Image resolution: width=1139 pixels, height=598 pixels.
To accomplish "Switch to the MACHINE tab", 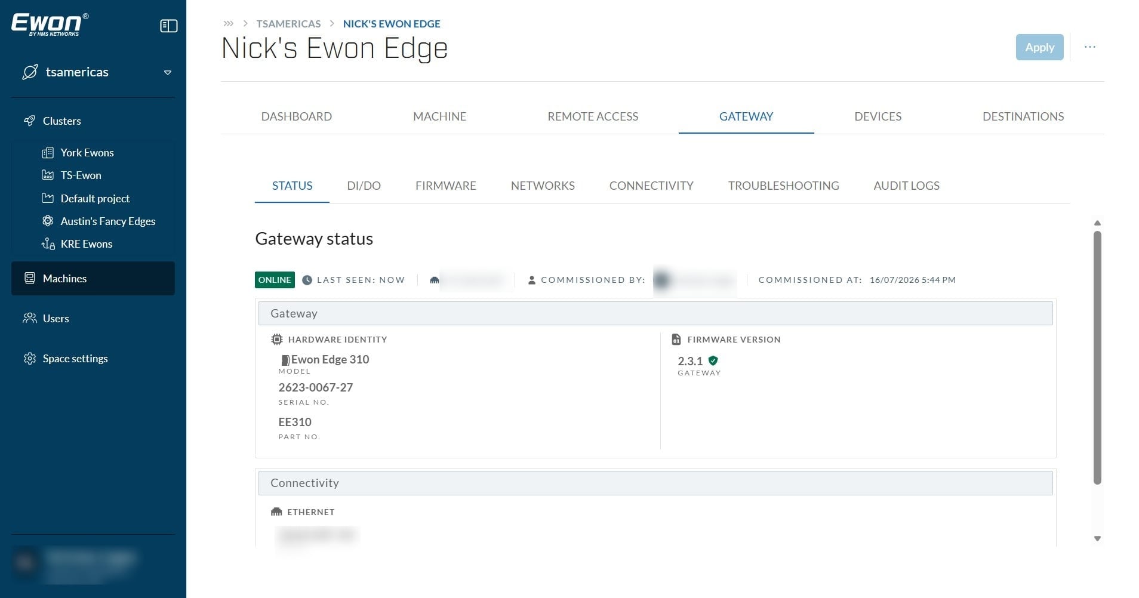I will [439, 116].
